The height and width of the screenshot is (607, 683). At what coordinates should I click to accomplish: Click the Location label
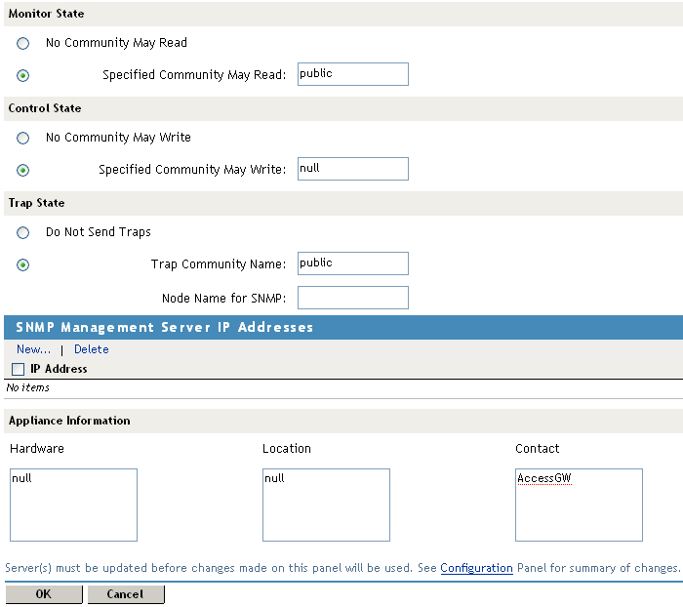(287, 448)
